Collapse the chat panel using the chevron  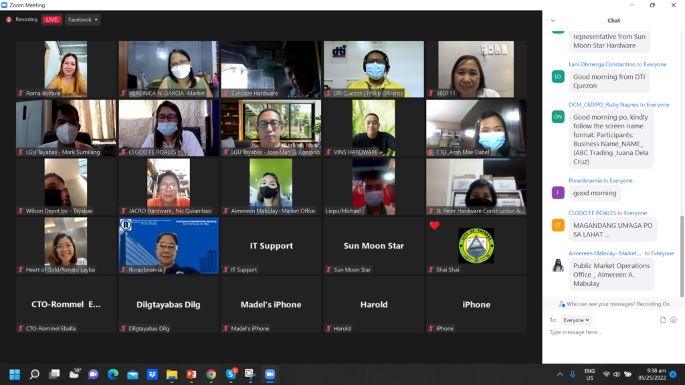click(x=553, y=20)
